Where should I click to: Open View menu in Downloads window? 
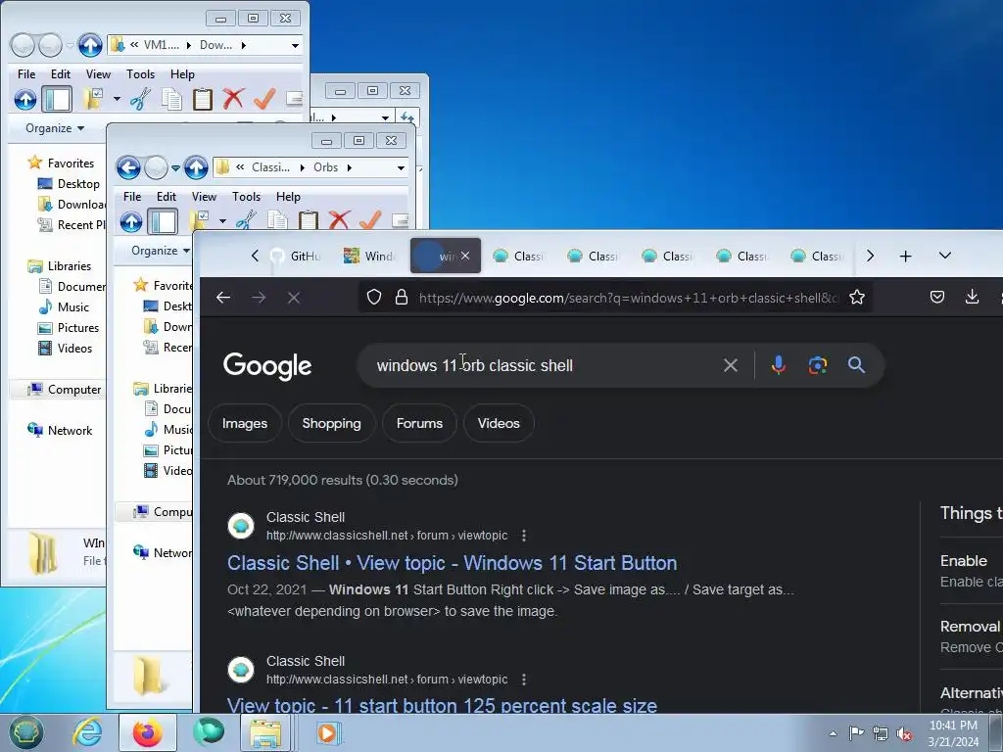[99, 74]
